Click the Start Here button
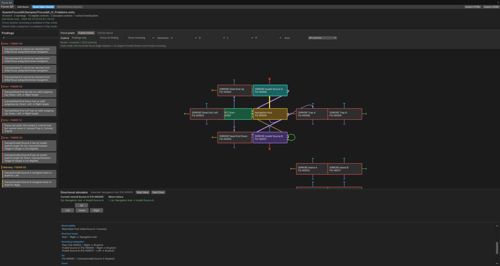Screen dimensions: 500x266 [142, 192]
